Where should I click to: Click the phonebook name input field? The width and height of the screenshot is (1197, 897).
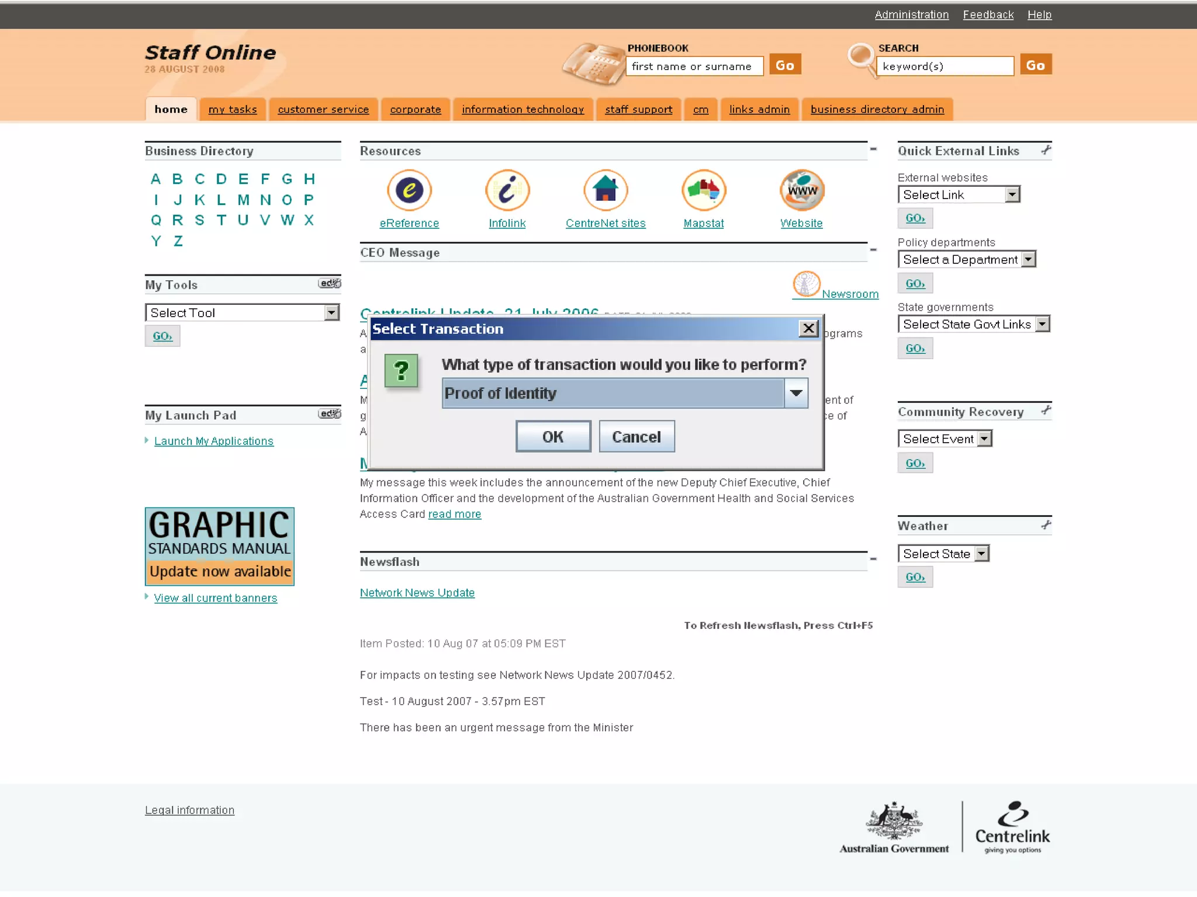[694, 66]
